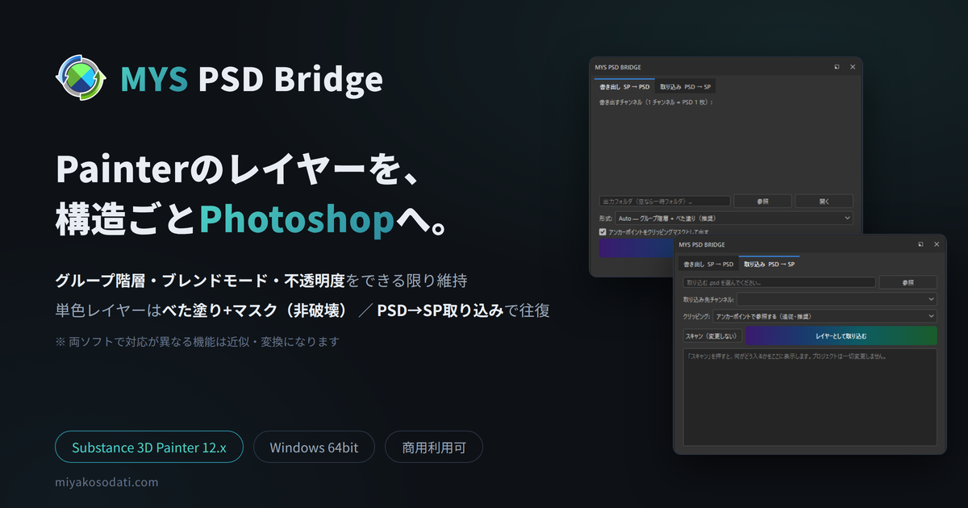968x508 pixels.
Task: Click the float icon in front window title bar
Action: tap(921, 244)
